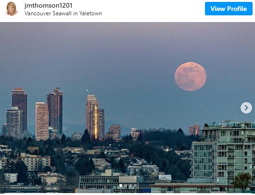Click the tower with the golden light strip
This screenshot has width=255, height=195.
pos(95,117)
